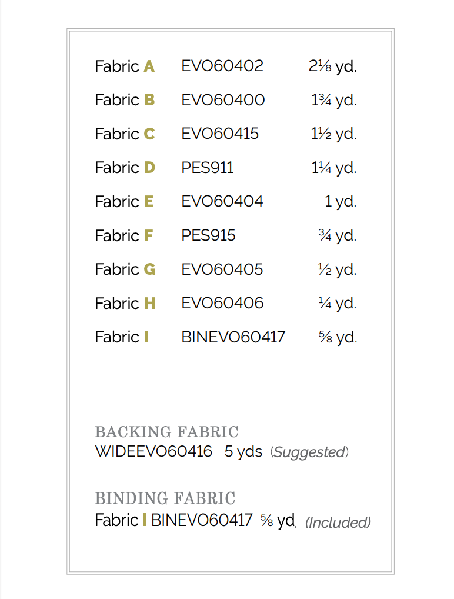
Task: Select the PES911 fabric code
Action: pyautogui.click(x=208, y=168)
